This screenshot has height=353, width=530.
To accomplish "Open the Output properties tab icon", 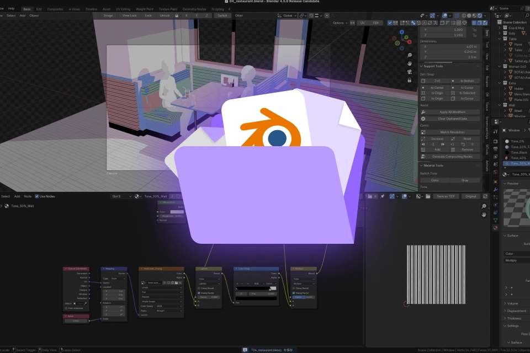I will [x=496, y=149].
